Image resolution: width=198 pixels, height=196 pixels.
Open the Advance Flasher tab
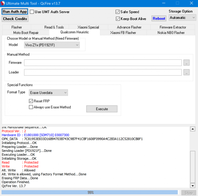click(129, 27)
